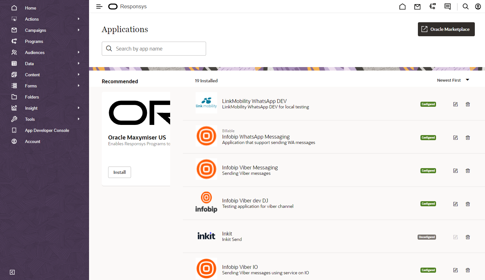Open the mail icon in top header
The width and height of the screenshot is (485, 280).
tap(417, 7)
